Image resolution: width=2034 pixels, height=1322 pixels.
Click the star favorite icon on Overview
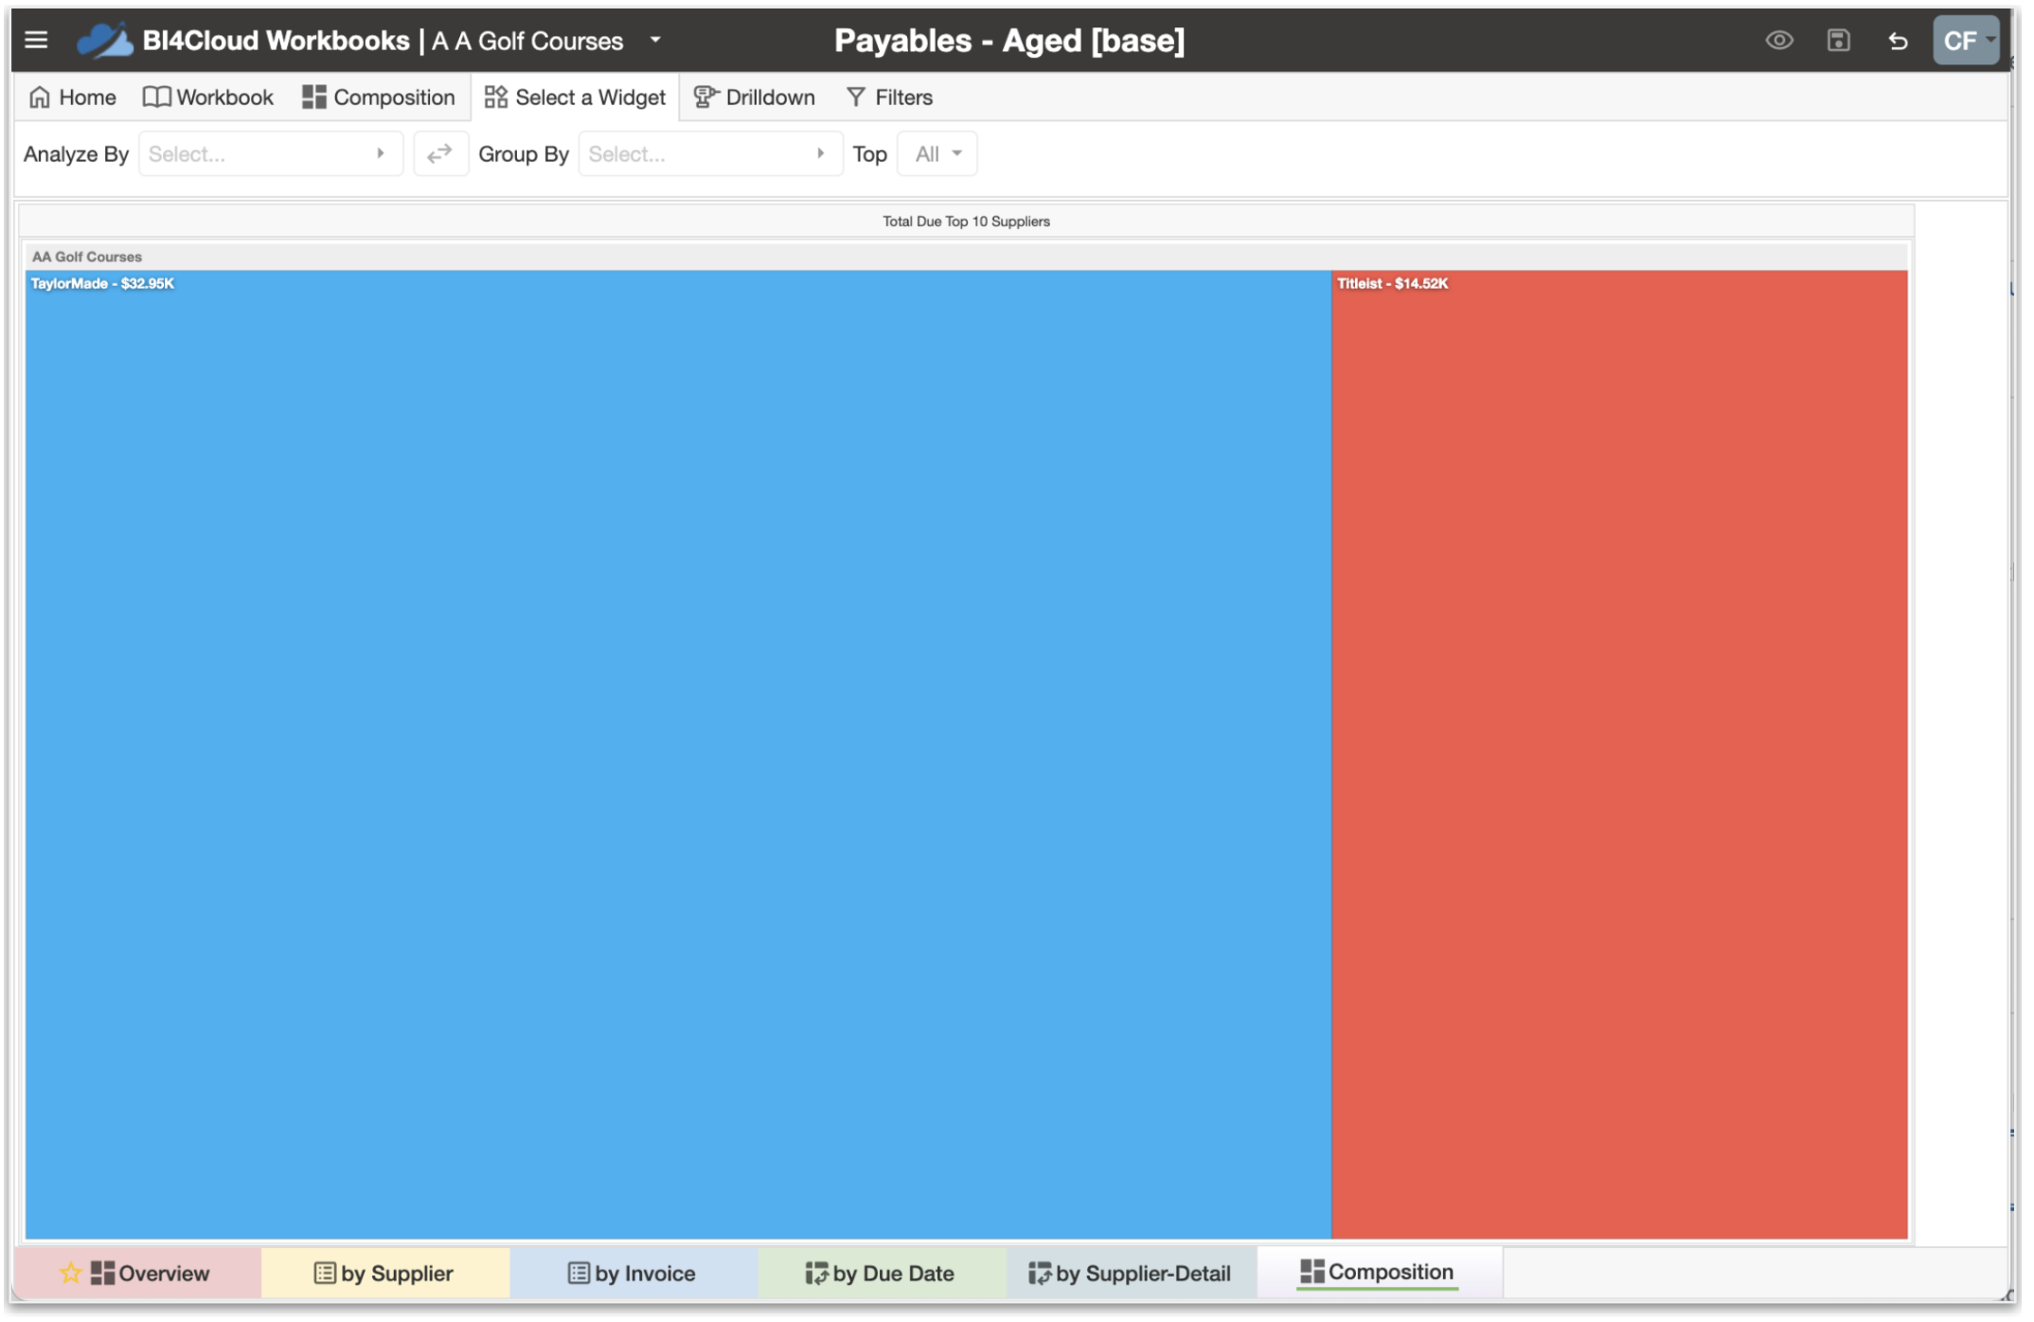[x=70, y=1272]
